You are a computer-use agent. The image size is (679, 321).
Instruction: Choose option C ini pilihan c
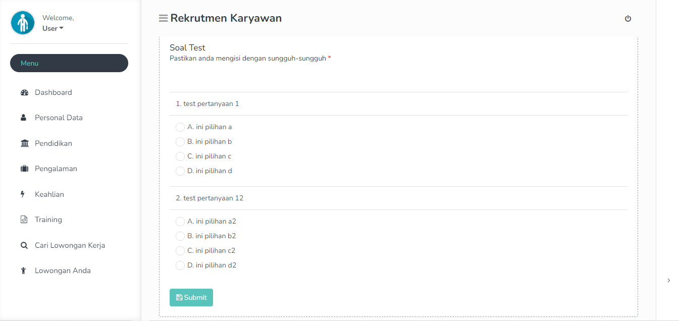click(x=180, y=156)
